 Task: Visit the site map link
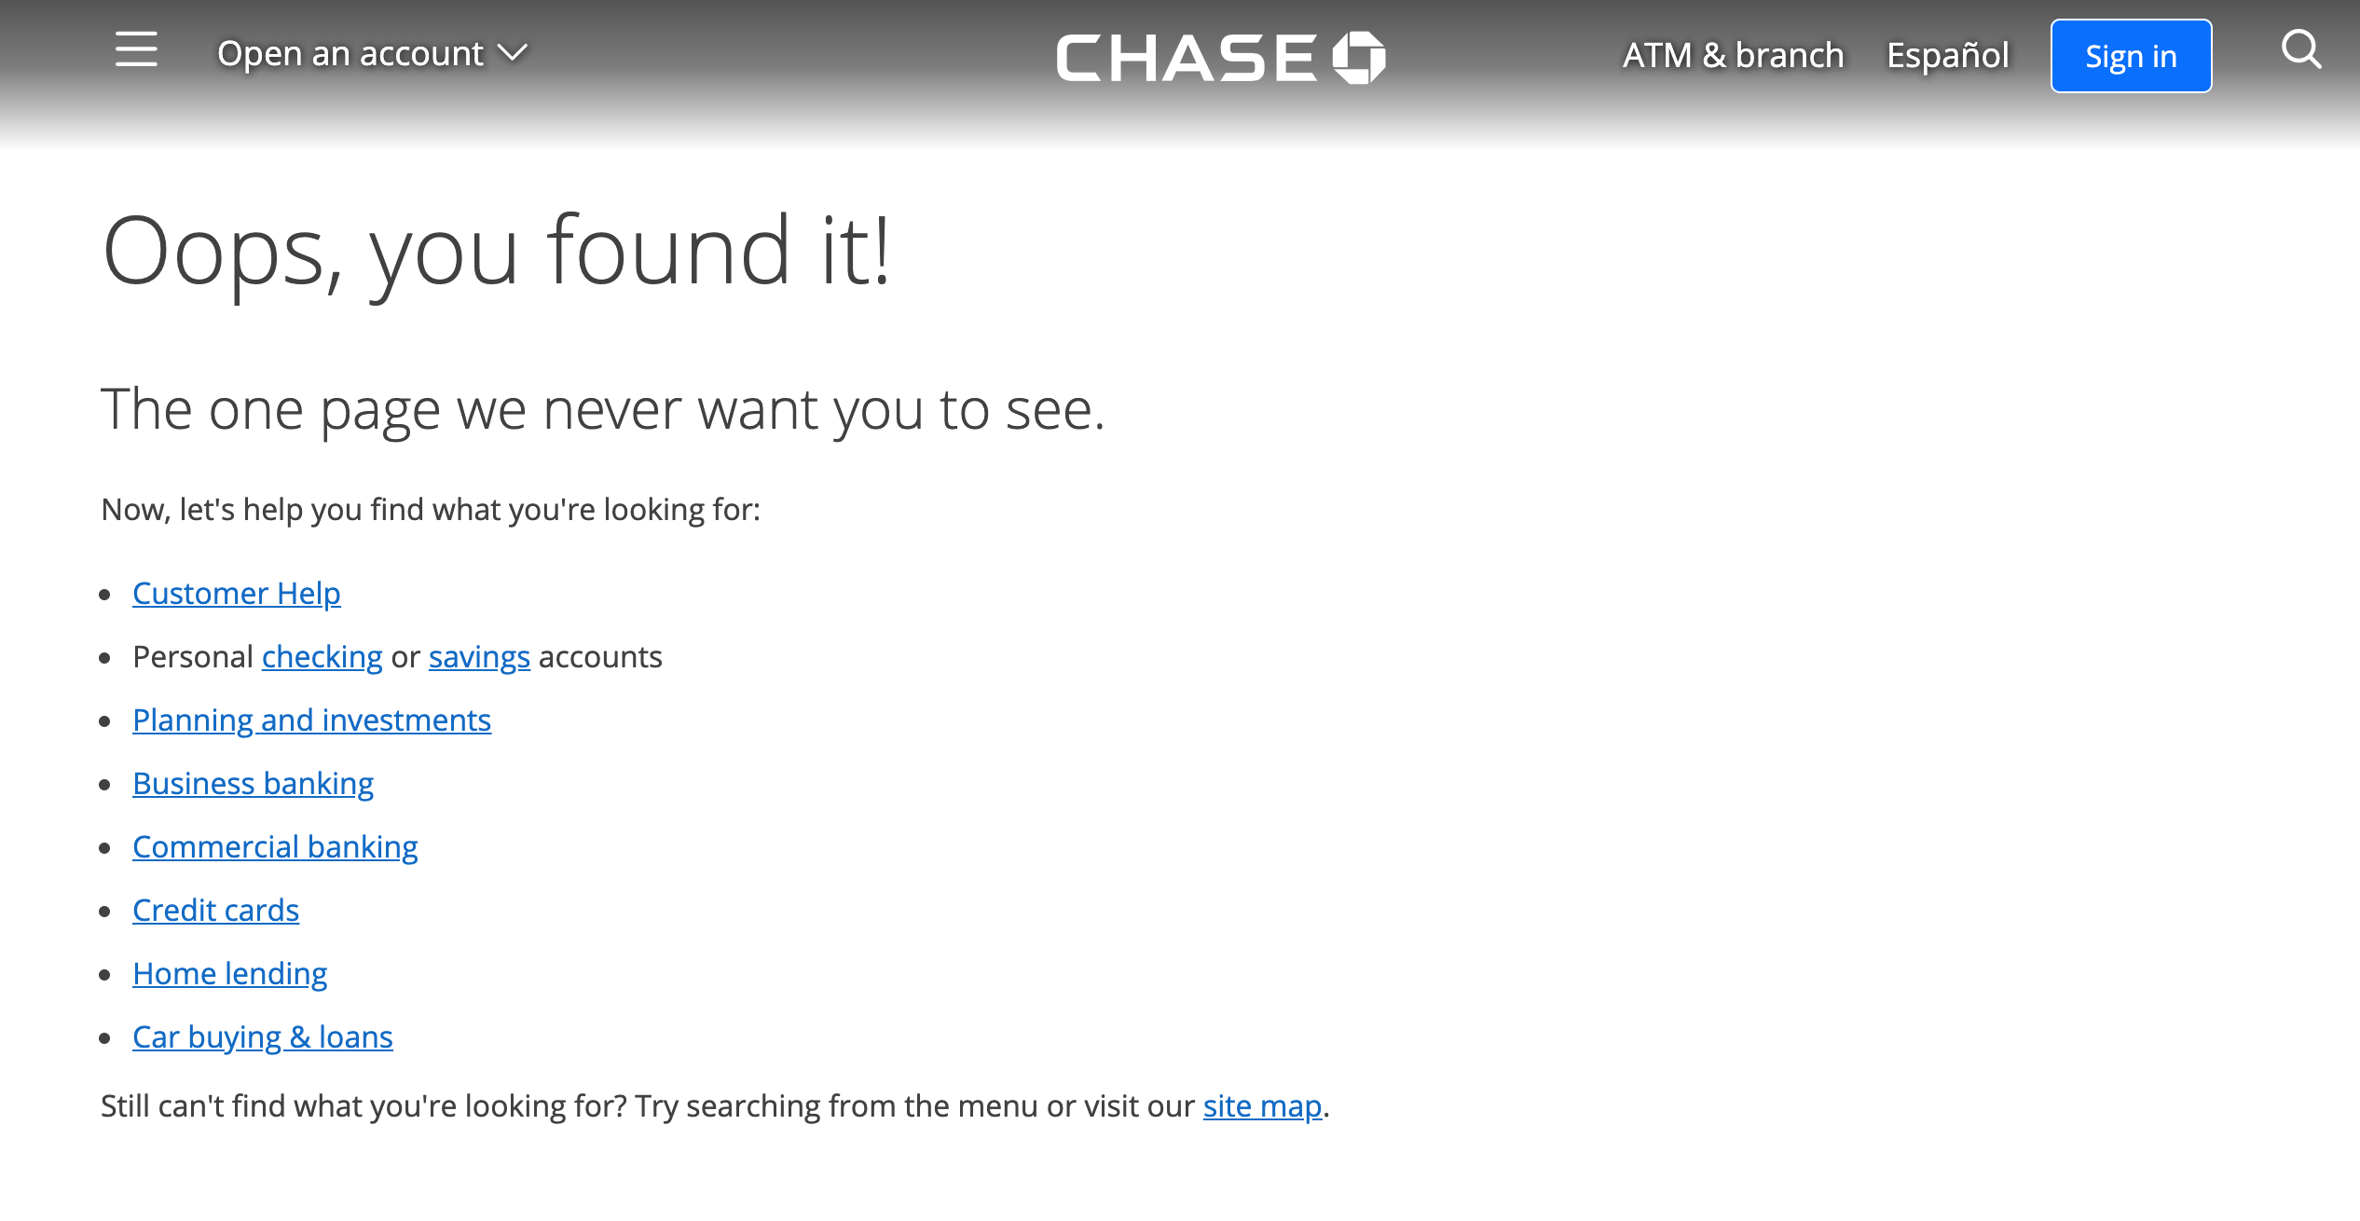pyautogui.click(x=1262, y=1106)
